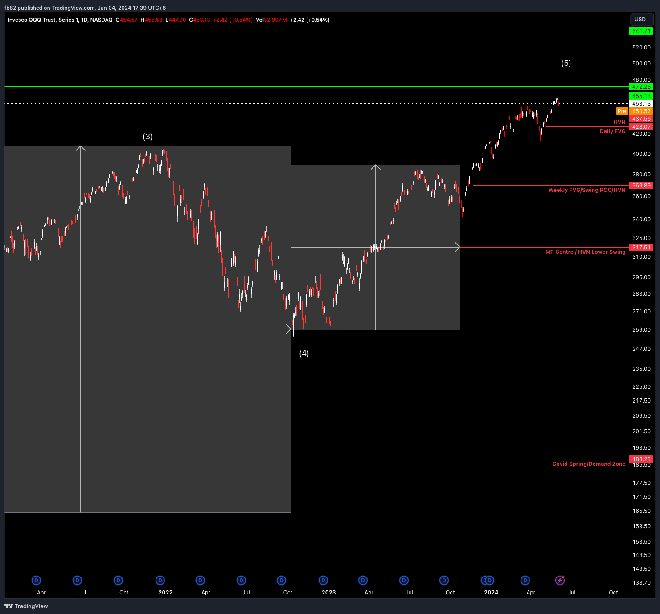Select the 369.89 red price label
Image resolution: width=660 pixels, height=614 pixels.
coord(641,186)
